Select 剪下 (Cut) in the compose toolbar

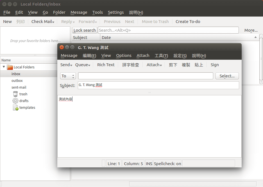[173, 65]
